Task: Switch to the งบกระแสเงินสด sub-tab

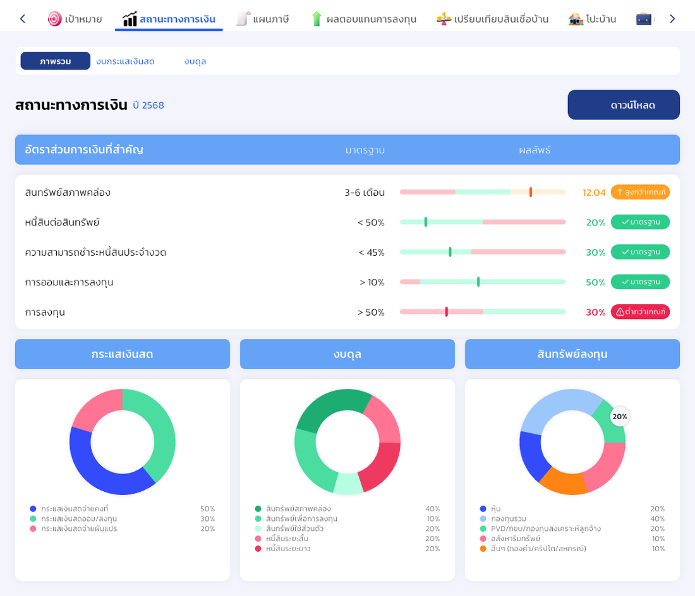Action: (x=126, y=61)
